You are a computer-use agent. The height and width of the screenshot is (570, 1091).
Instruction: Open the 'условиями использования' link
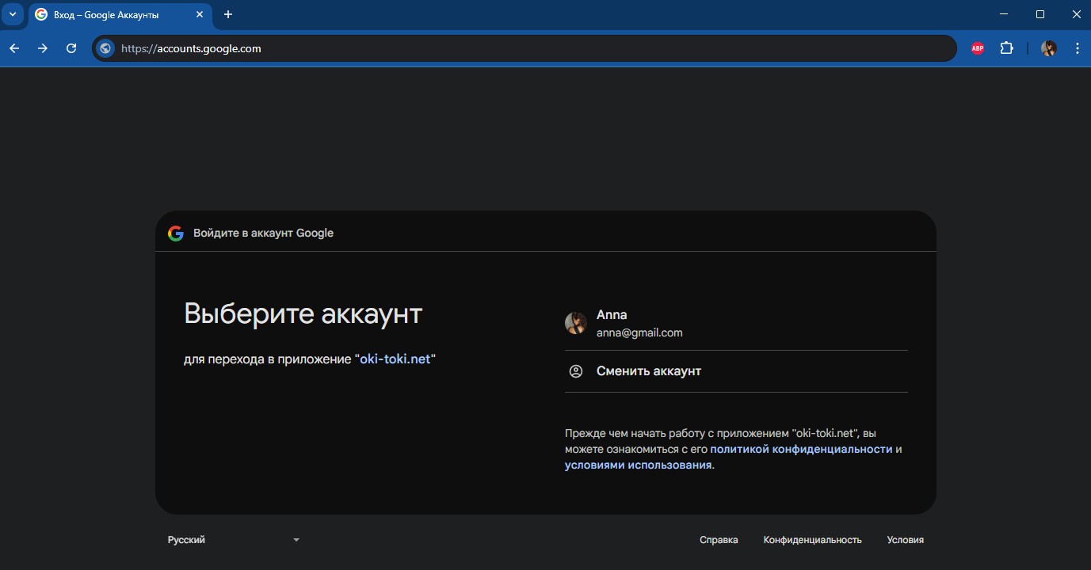[638, 465]
